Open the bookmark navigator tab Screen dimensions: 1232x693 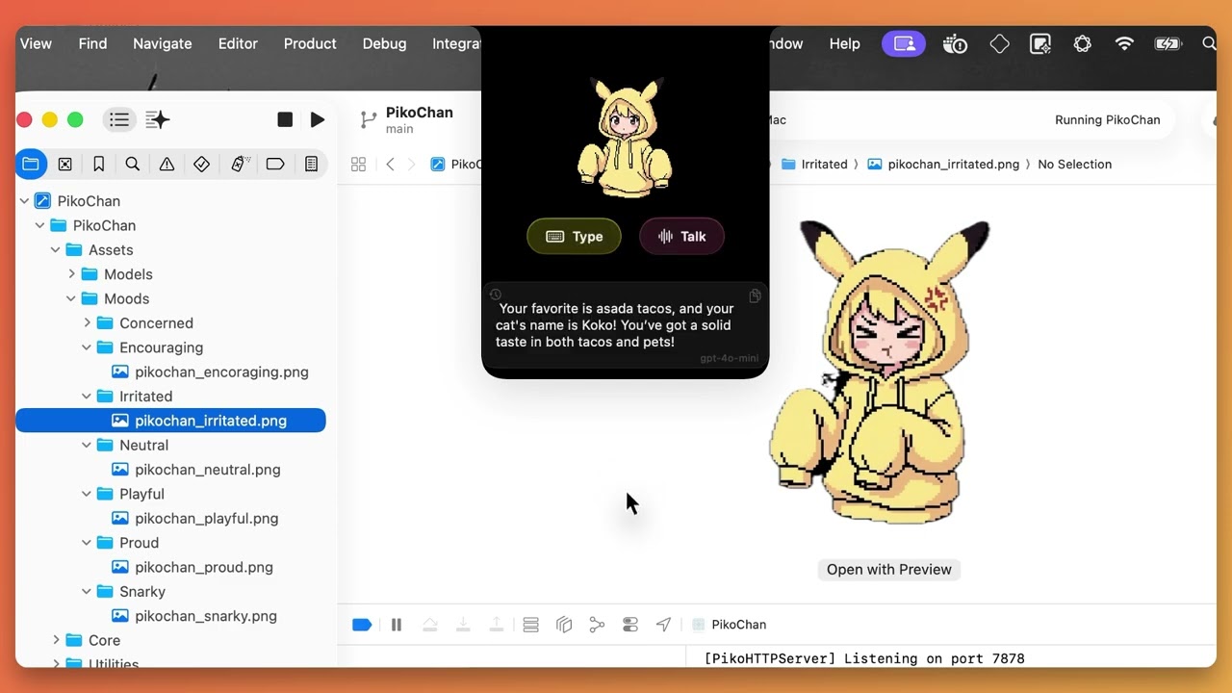click(98, 165)
